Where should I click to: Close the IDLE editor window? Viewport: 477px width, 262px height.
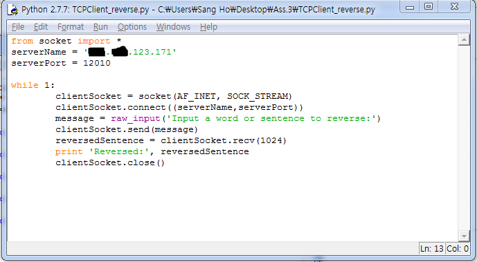[454, 7]
